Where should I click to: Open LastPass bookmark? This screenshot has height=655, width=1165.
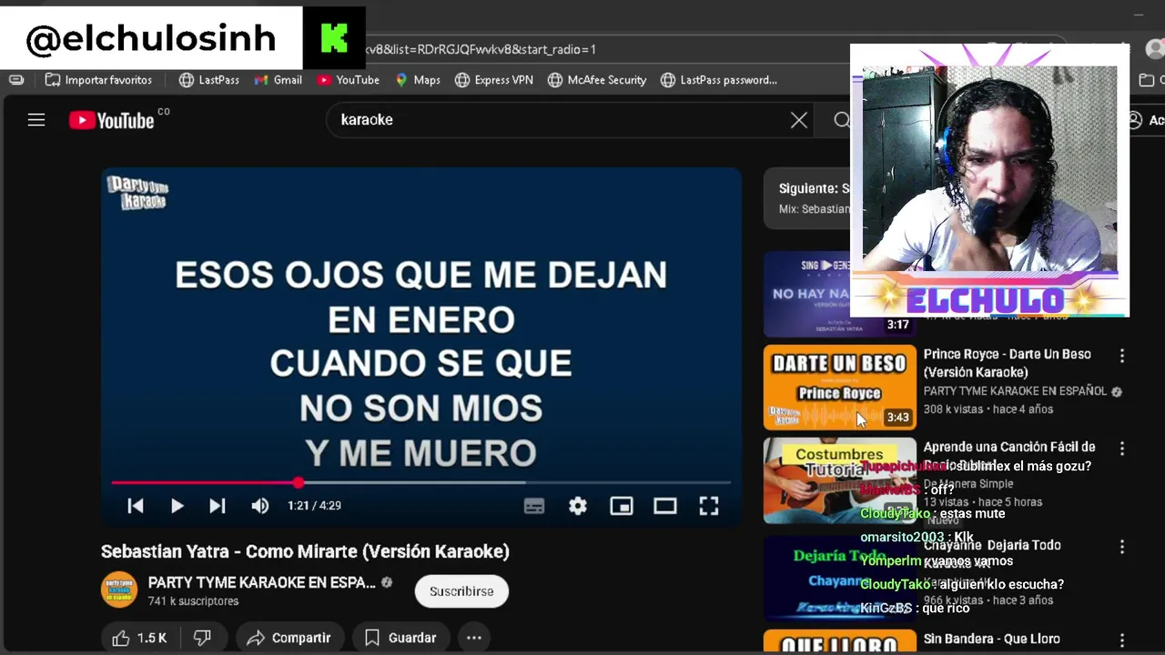coord(209,80)
